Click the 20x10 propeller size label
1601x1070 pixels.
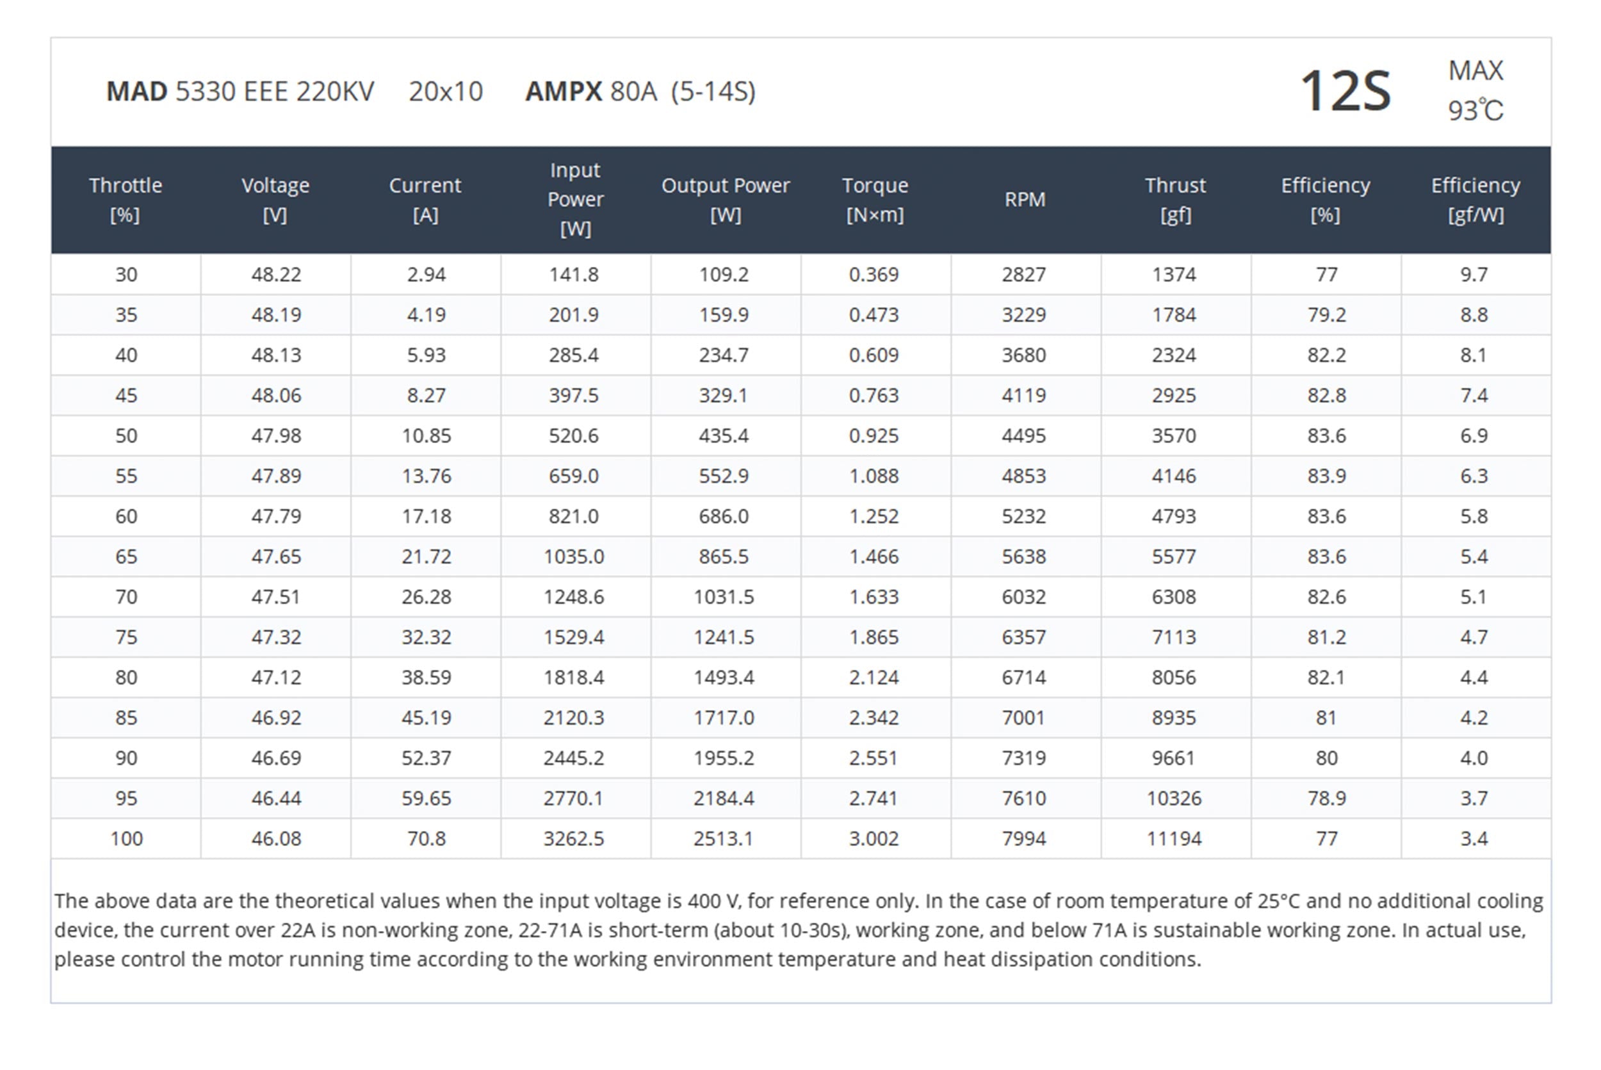tap(446, 92)
